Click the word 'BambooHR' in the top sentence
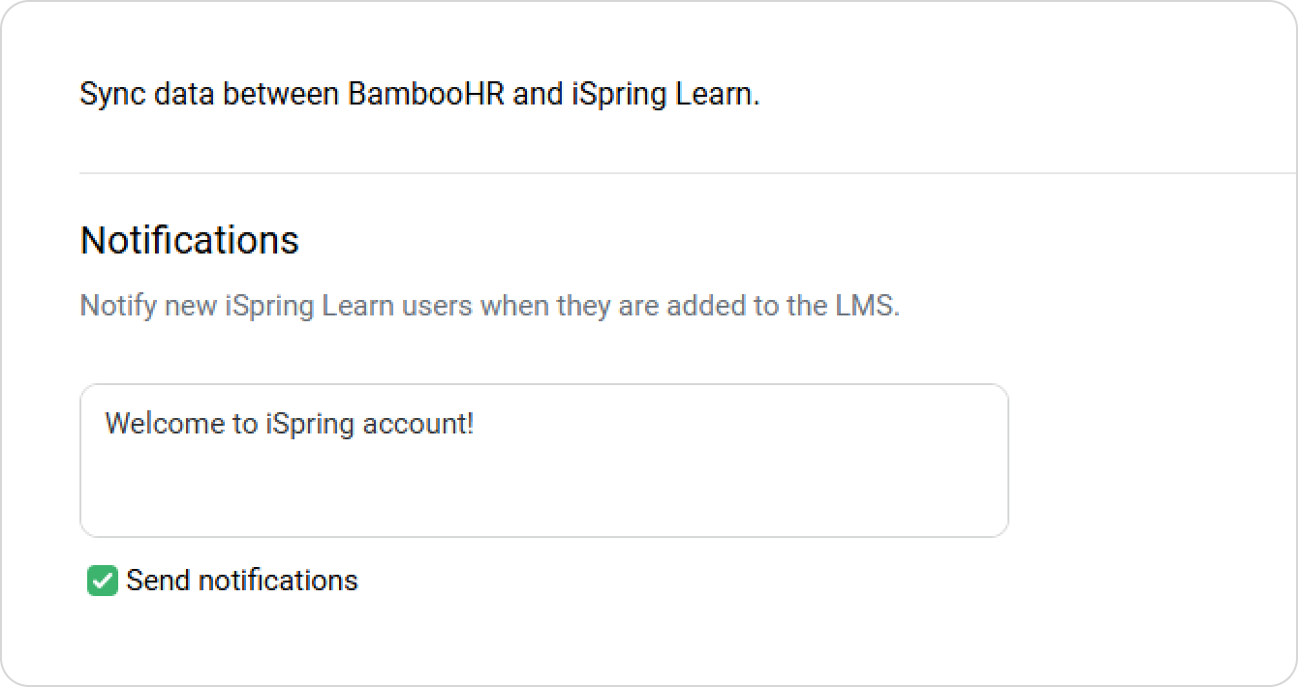 click(425, 95)
